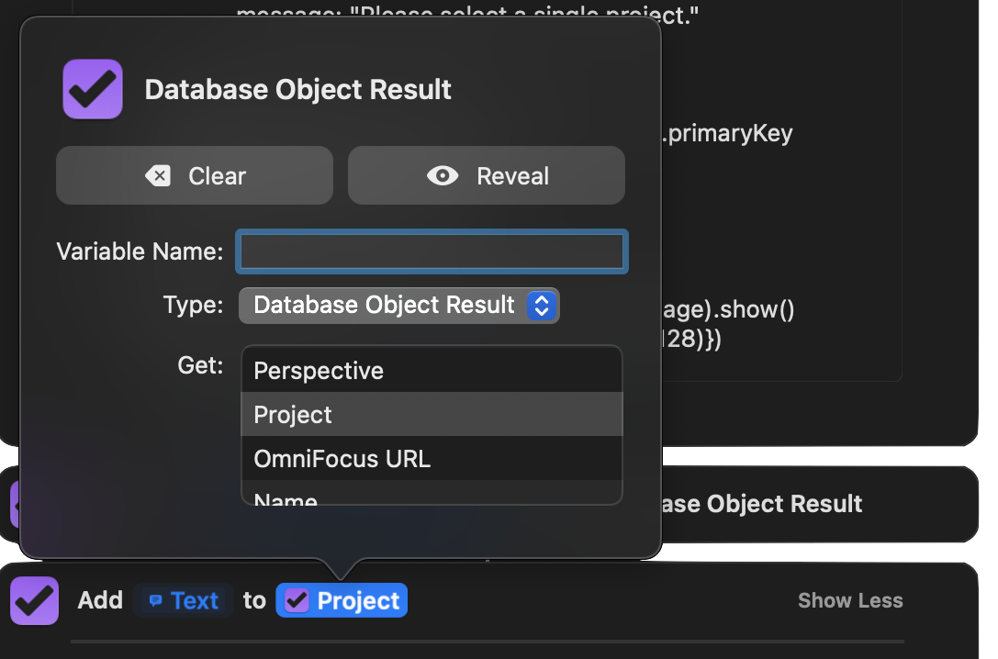This screenshot has width=998, height=659.
Task: Click the eye icon on Reveal button
Action: point(443,176)
